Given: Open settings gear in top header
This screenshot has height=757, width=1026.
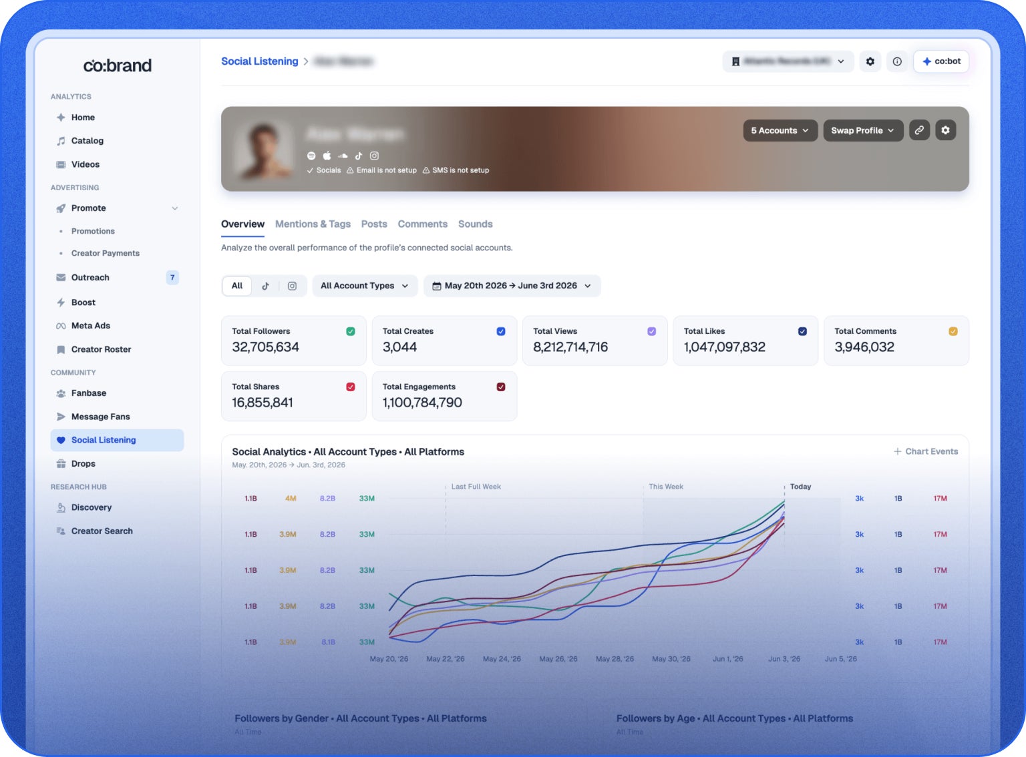Looking at the screenshot, I should [x=870, y=61].
